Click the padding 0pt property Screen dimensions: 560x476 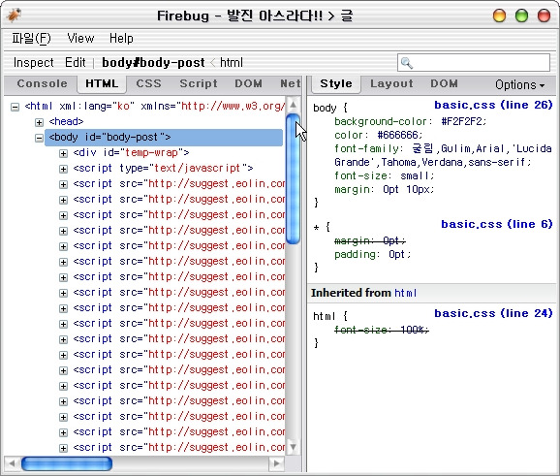click(x=372, y=254)
